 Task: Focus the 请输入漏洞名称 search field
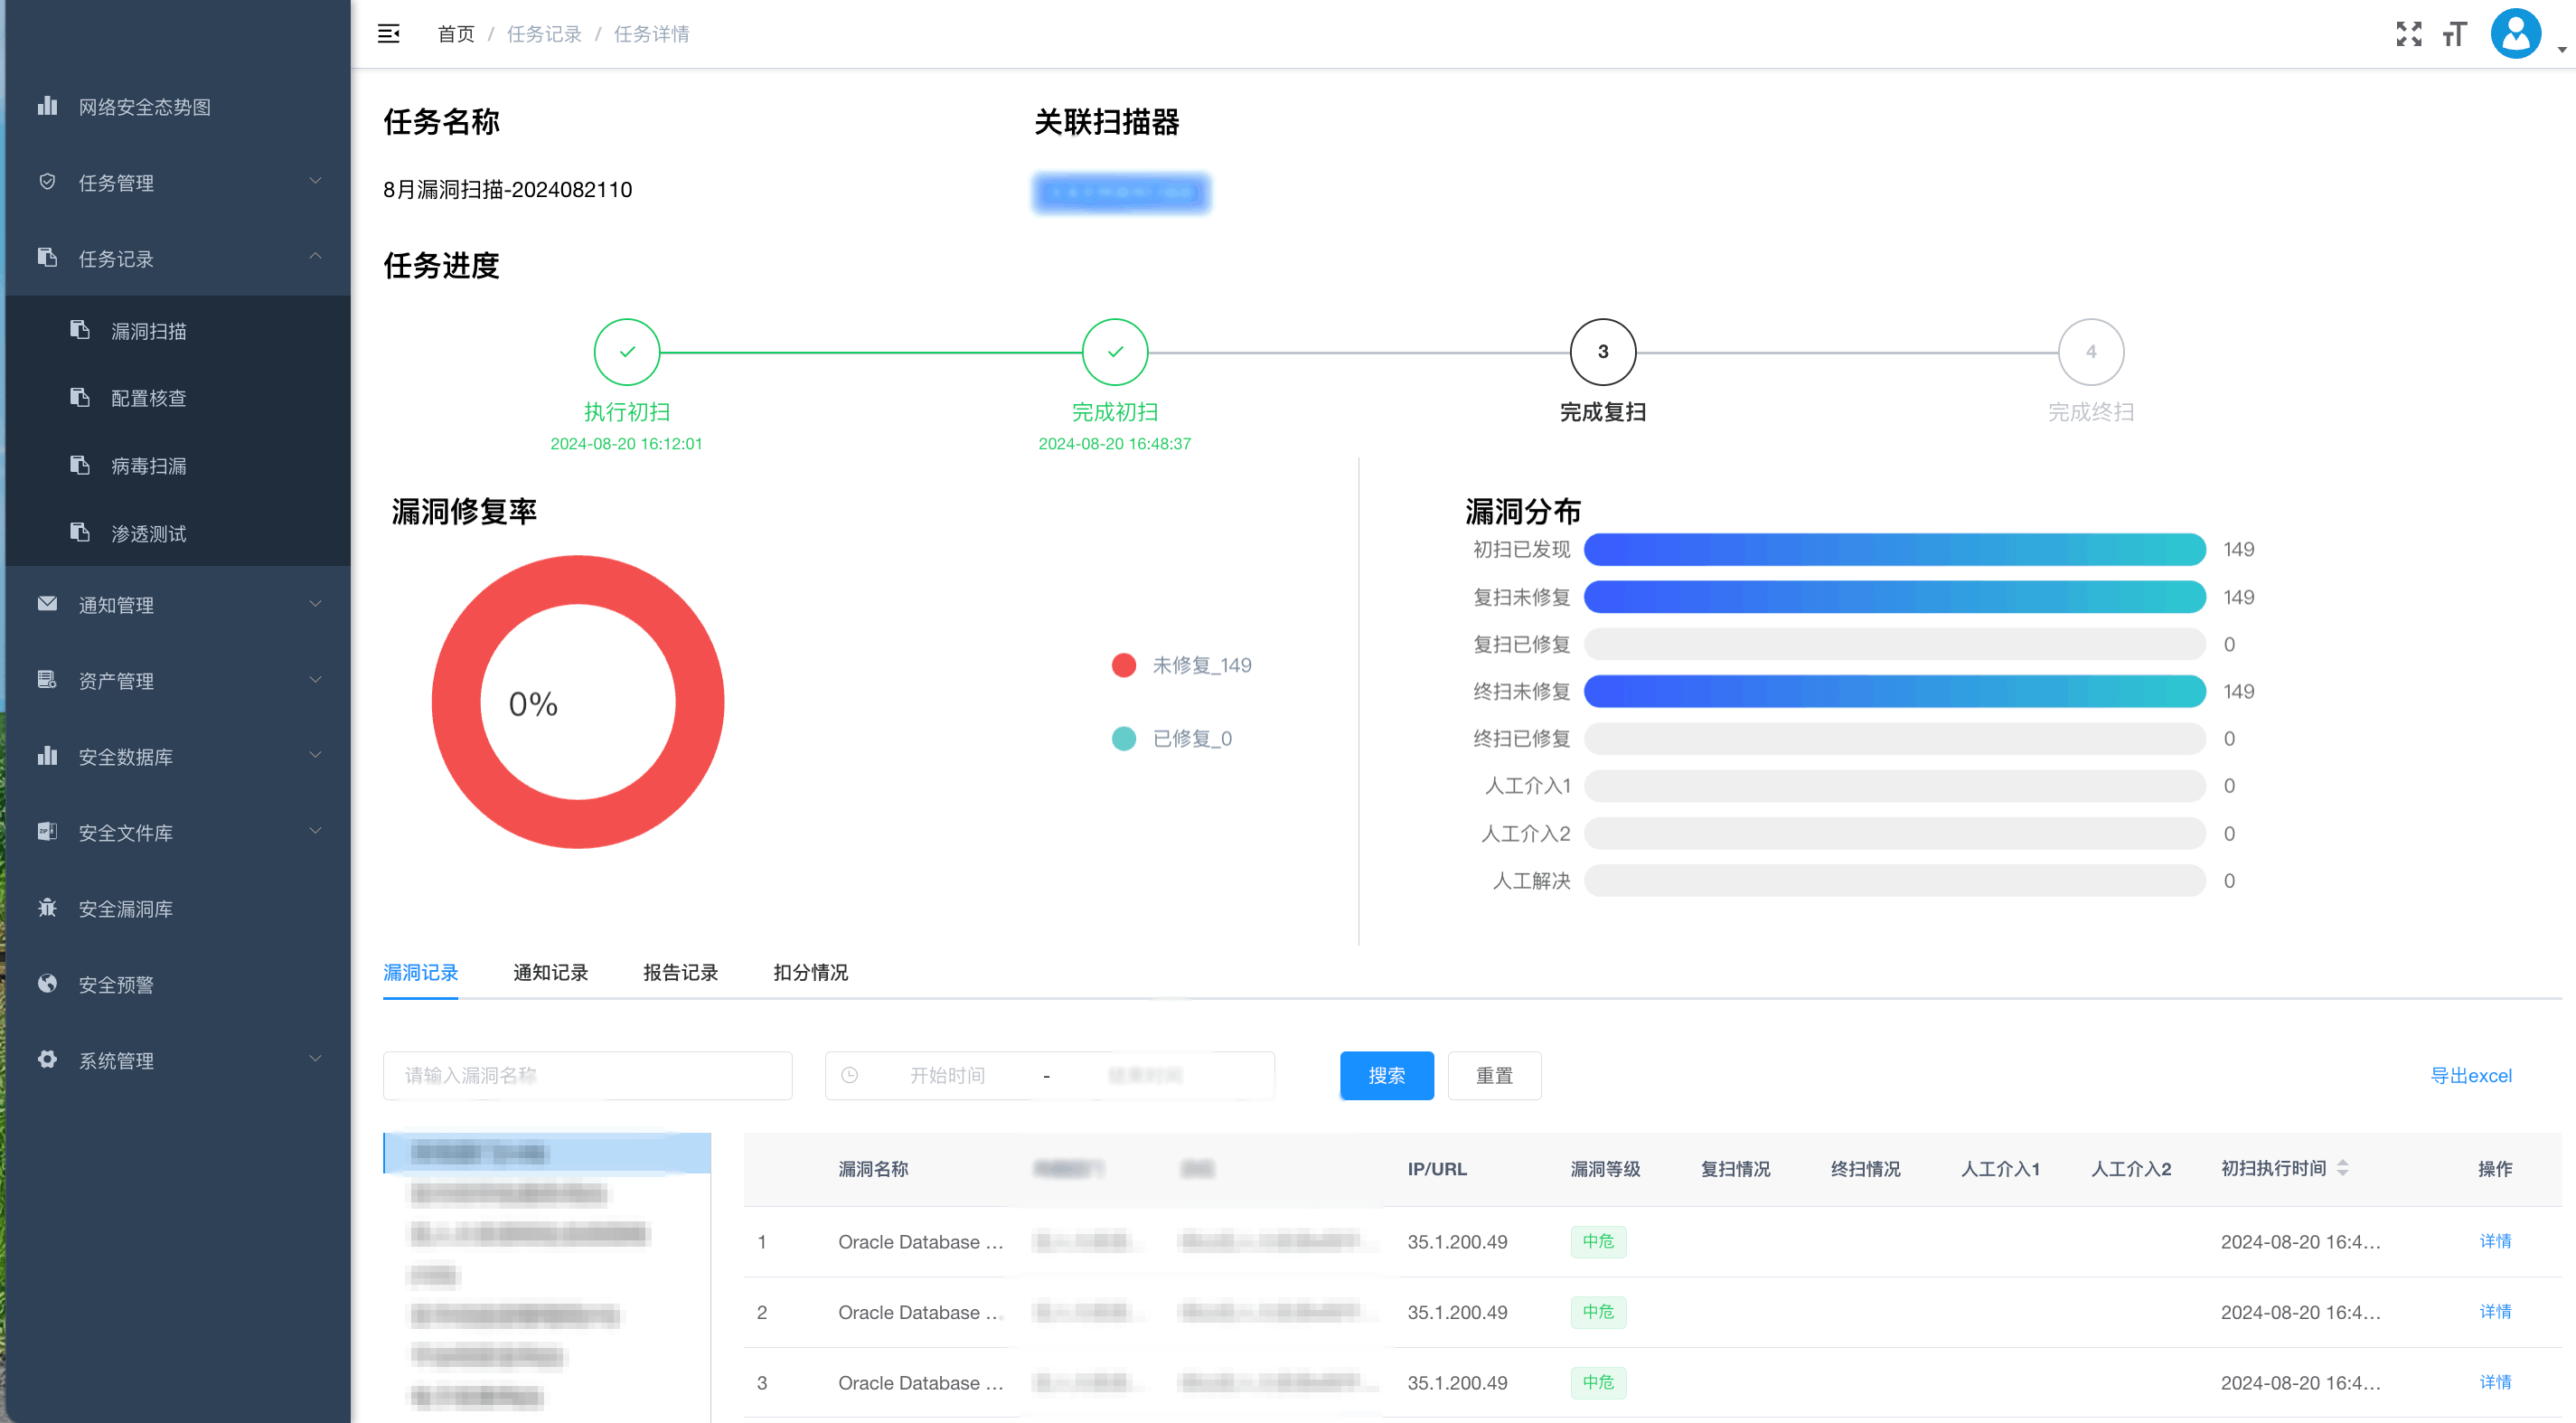click(x=587, y=1075)
